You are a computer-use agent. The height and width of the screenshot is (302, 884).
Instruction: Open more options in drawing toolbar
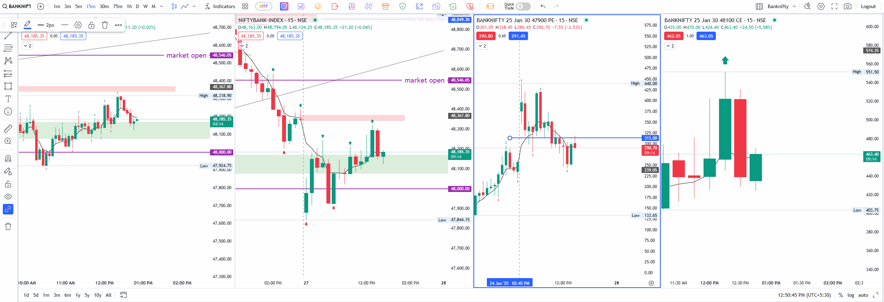click(118, 25)
